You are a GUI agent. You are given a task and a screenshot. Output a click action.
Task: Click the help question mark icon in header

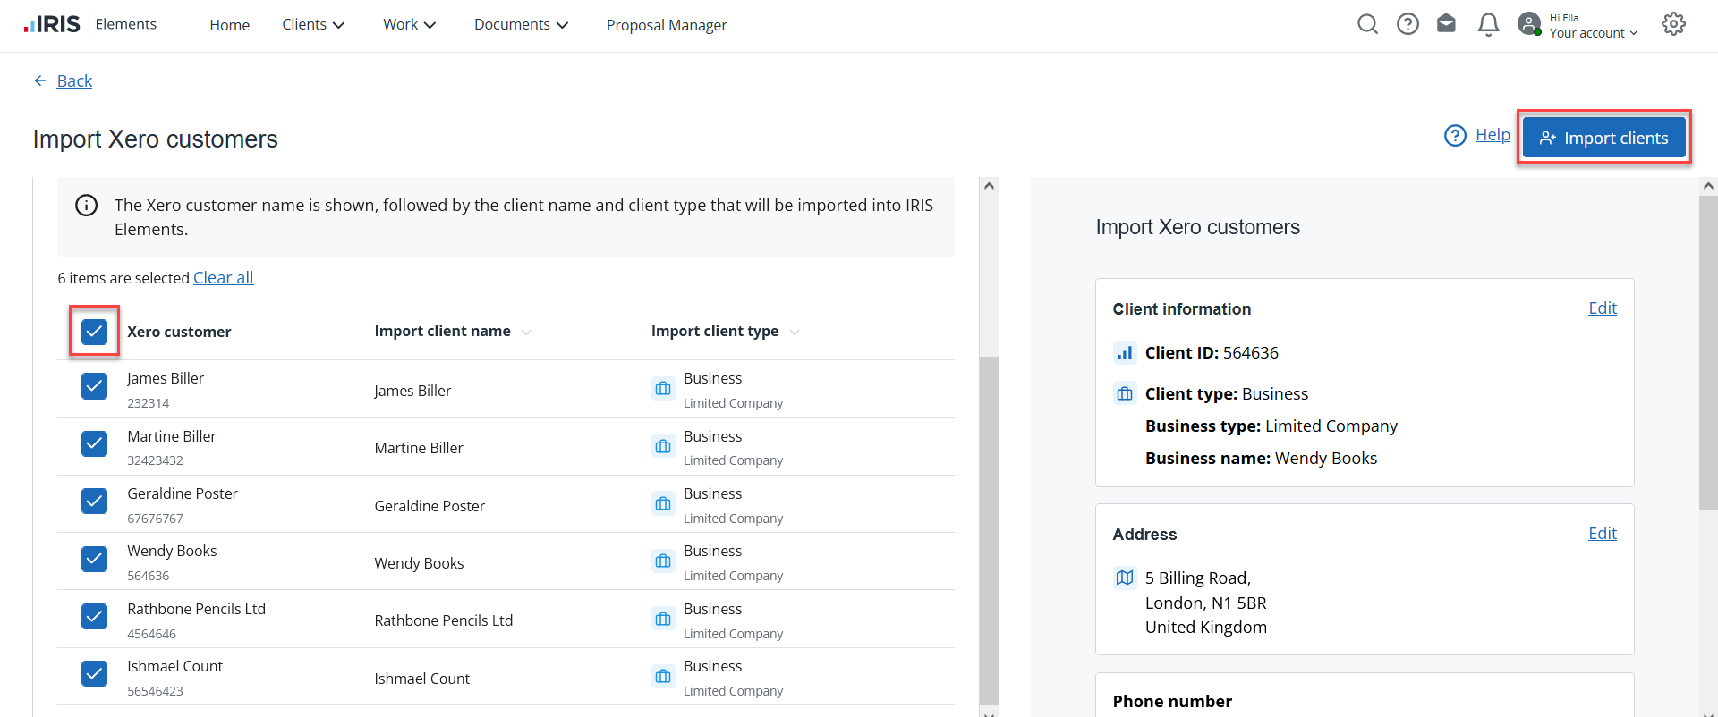tap(1408, 24)
